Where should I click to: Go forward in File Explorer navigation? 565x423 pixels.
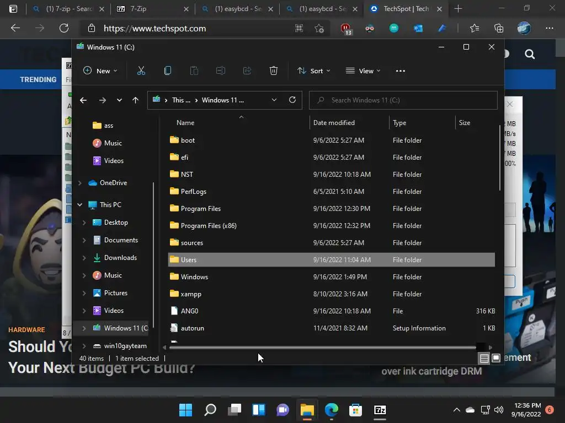[x=102, y=100]
